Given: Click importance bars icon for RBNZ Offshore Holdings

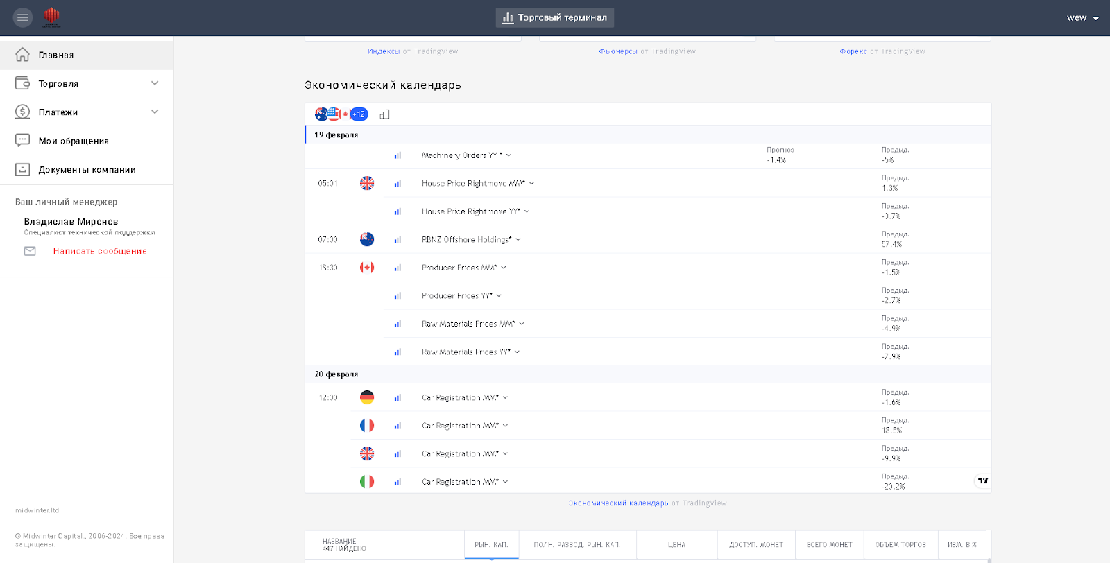Looking at the screenshot, I should [x=398, y=240].
